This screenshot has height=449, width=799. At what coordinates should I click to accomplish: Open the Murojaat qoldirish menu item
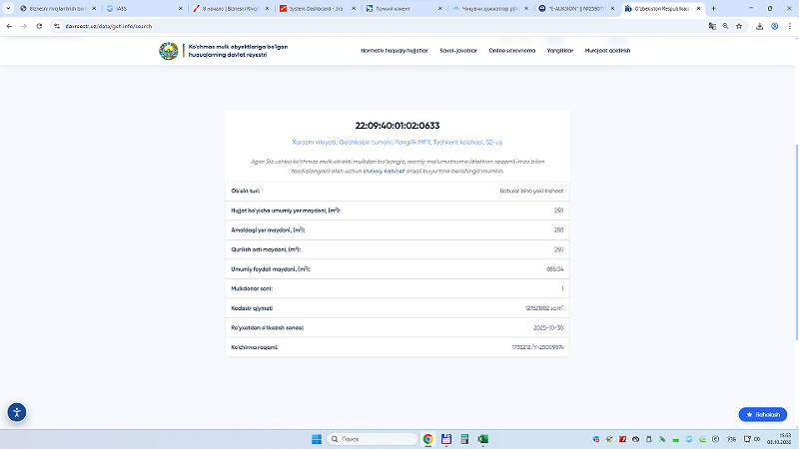(607, 51)
